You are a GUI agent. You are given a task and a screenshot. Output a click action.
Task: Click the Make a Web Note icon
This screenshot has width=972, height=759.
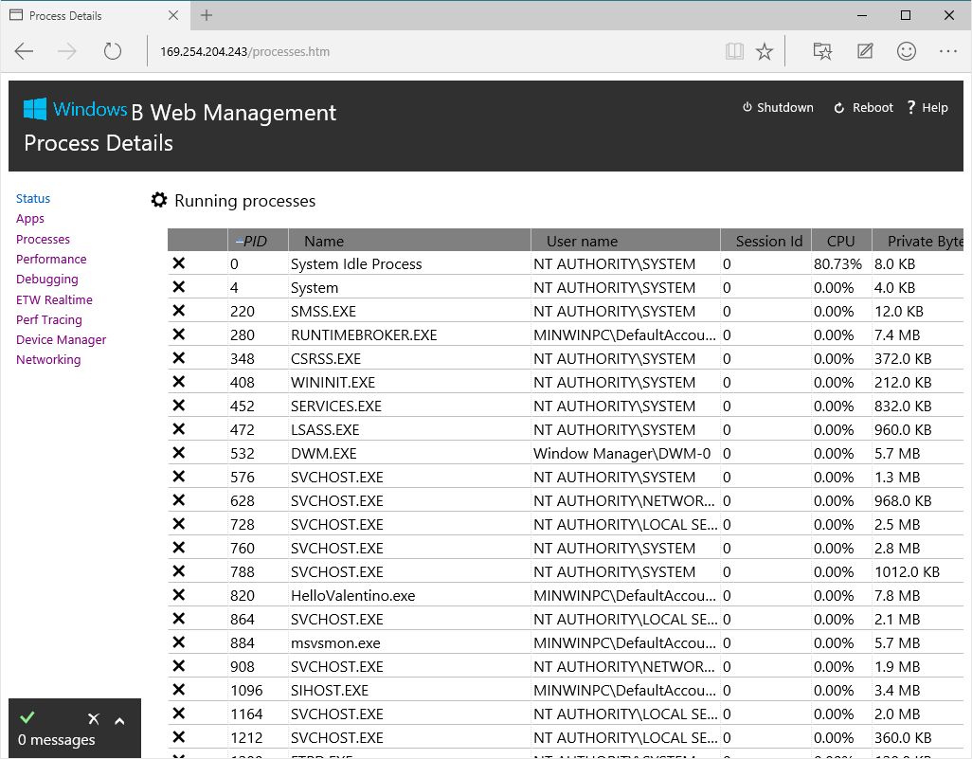coord(864,51)
